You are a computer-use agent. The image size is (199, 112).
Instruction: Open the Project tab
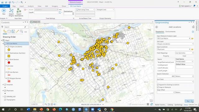[x=5, y=6]
